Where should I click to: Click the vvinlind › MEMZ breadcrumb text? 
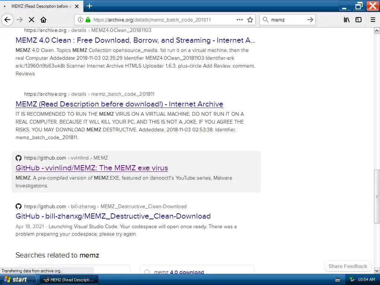click(x=89, y=158)
